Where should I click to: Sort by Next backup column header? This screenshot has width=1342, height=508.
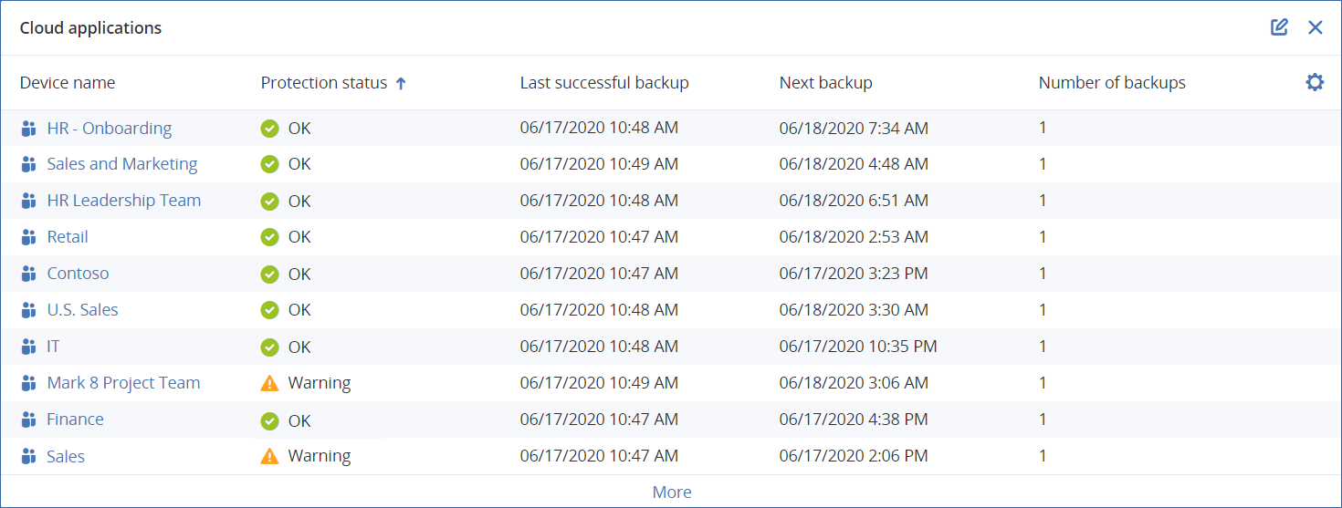coord(825,83)
